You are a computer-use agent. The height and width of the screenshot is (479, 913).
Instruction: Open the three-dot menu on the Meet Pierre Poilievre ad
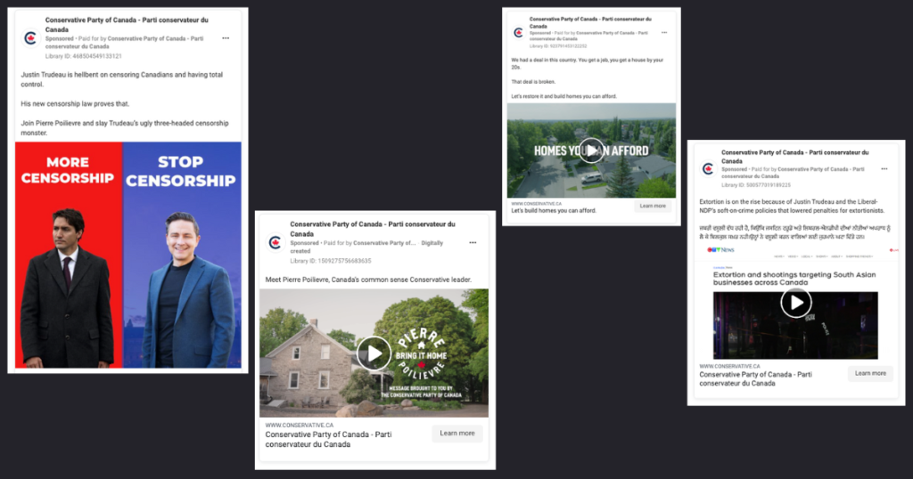pos(473,242)
